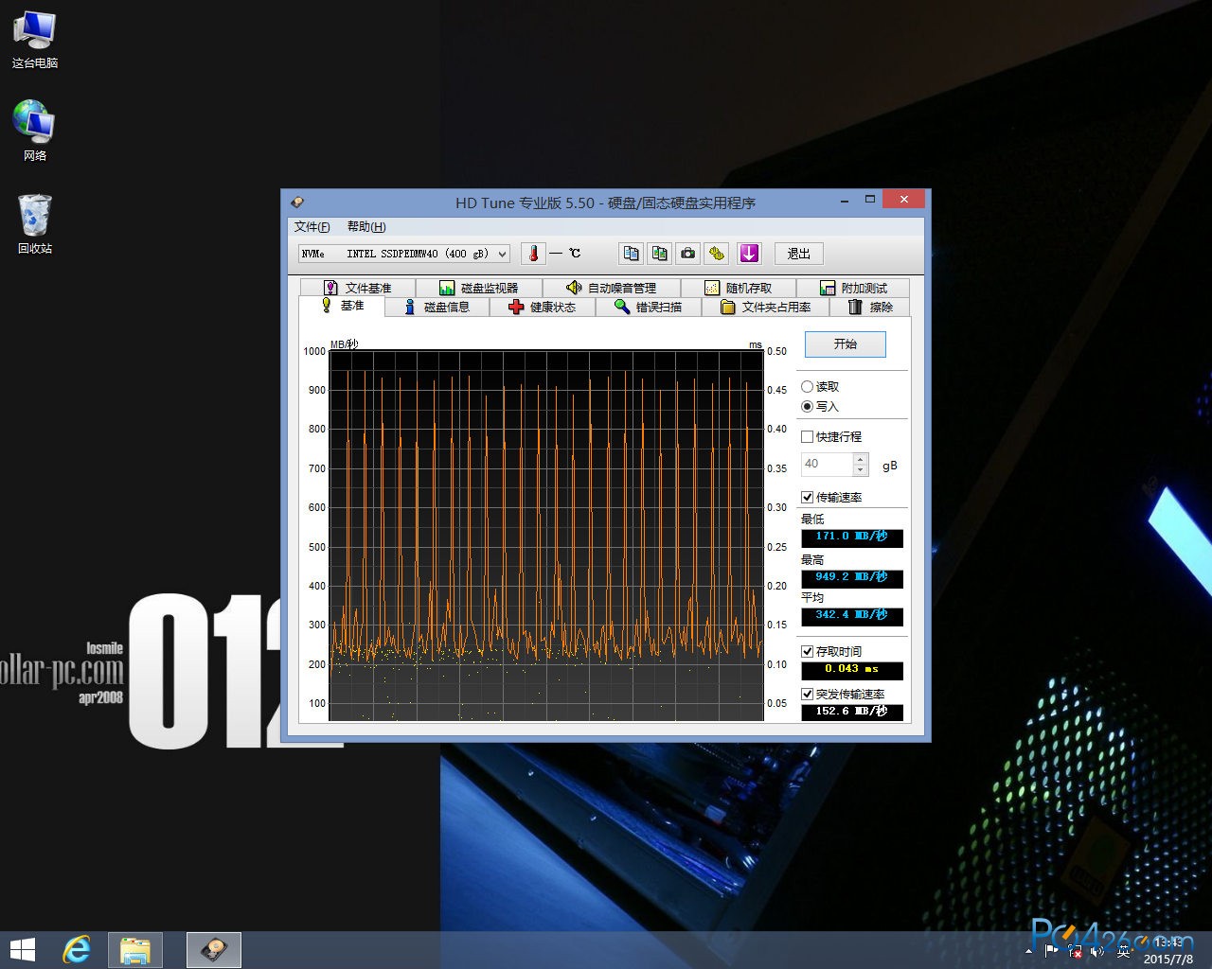Copy results text to clipboard icon
Screen dimensions: 1212x969
click(x=632, y=254)
